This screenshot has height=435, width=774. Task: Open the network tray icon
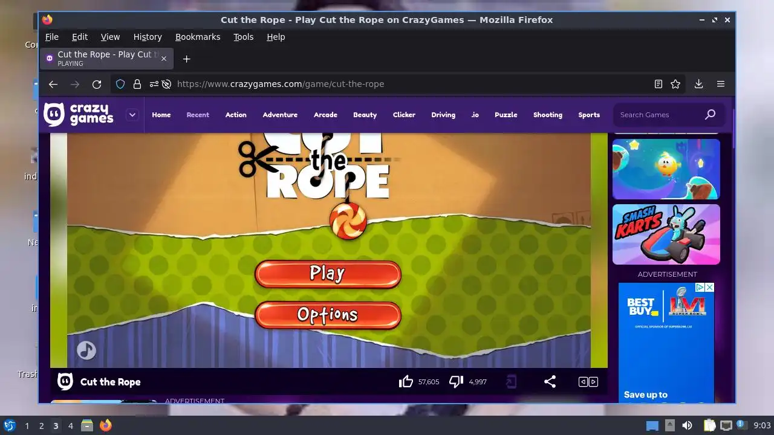(x=726, y=425)
